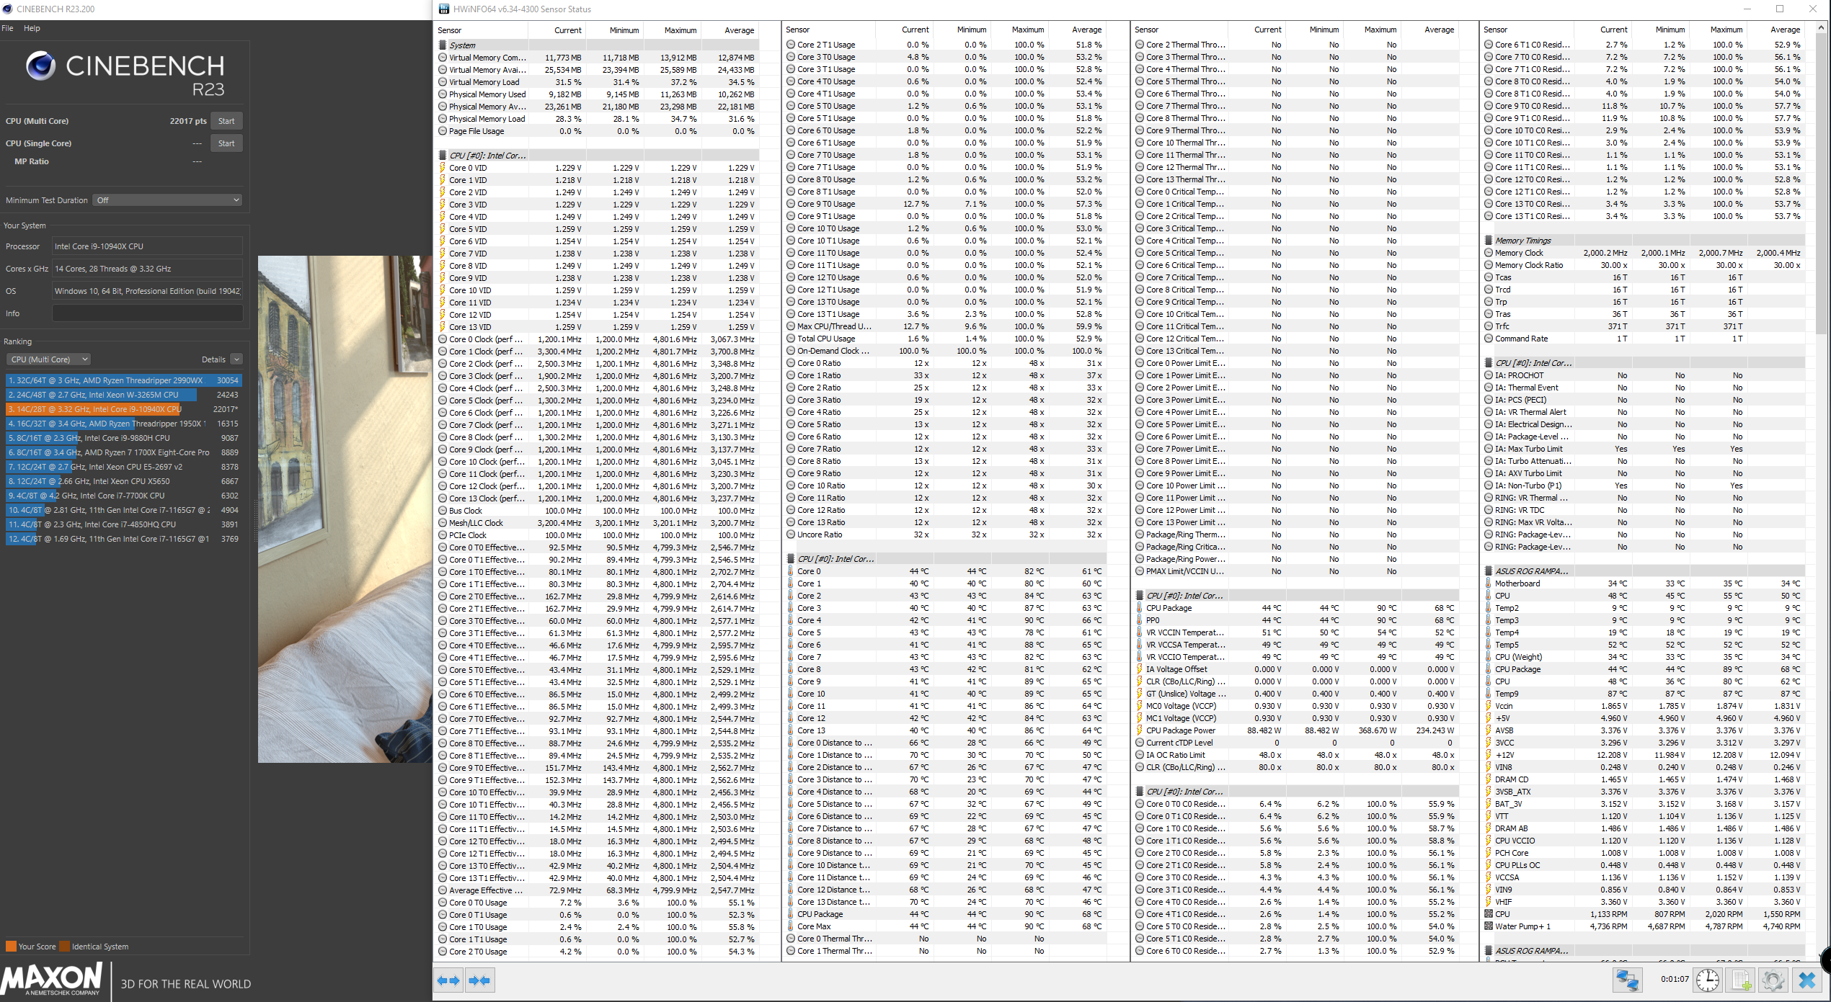
Task: Close sensors with the blue X icon
Action: (1806, 980)
